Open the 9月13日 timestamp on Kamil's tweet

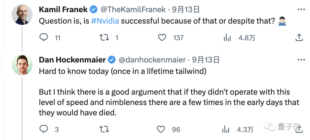(186, 9)
